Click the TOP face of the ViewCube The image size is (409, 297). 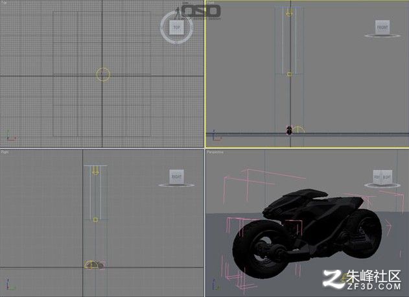[176, 27]
